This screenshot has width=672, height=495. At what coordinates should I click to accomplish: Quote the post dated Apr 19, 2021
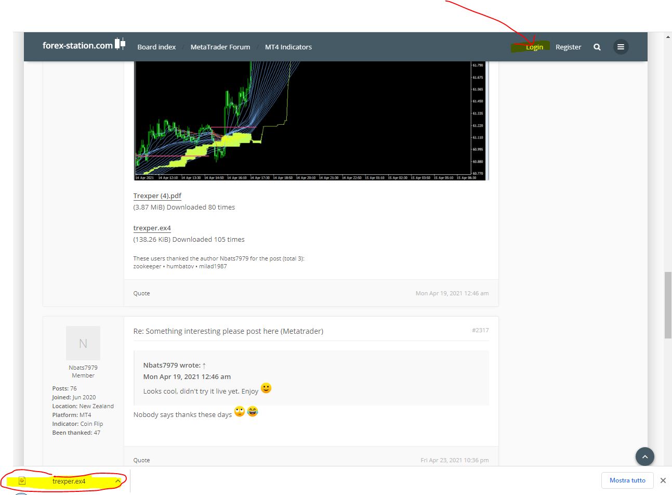click(x=141, y=293)
